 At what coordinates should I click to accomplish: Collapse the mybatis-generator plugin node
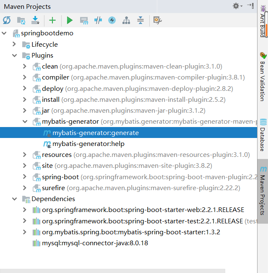coord(25,122)
